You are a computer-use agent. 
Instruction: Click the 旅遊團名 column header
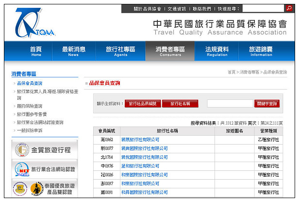[234, 131]
